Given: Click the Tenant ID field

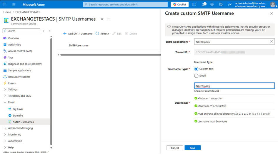Looking at the screenshot, I should (234, 52).
